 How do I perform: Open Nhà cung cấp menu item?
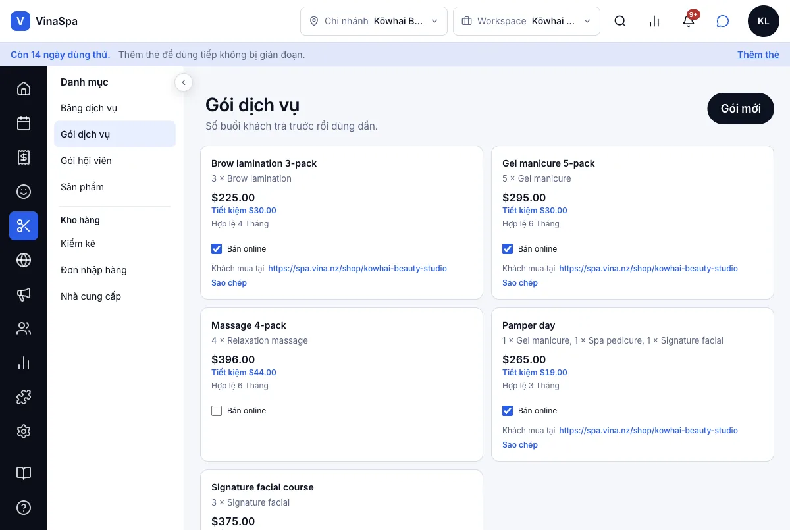coord(115,296)
